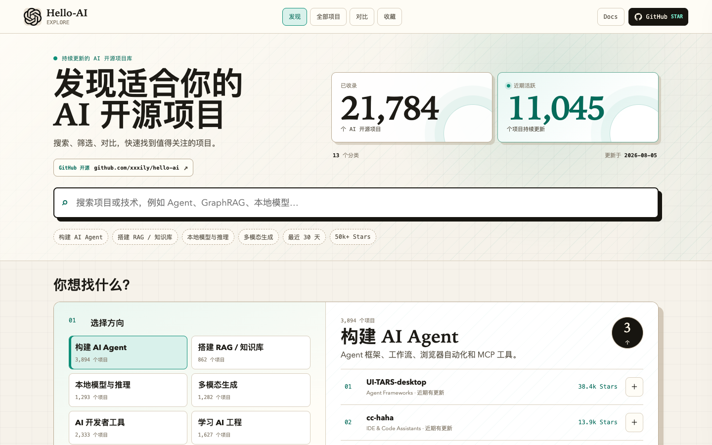Click the round black badge numbered 3
The width and height of the screenshot is (712, 445).
click(627, 333)
